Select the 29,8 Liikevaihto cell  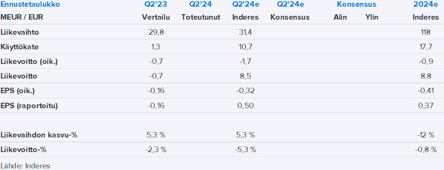click(155, 32)
